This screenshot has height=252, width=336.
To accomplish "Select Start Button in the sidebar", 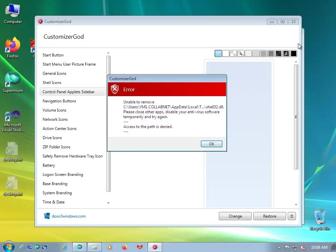I will click(x=73, y=55).
